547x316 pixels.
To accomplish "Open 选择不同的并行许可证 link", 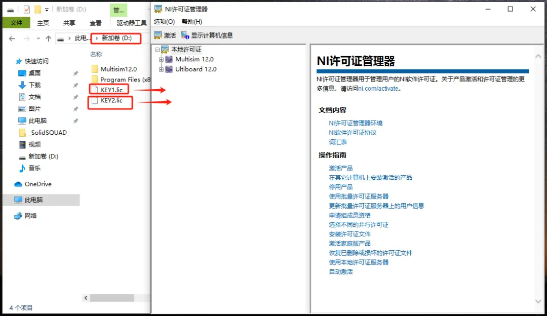I will [x=359, y=225].
